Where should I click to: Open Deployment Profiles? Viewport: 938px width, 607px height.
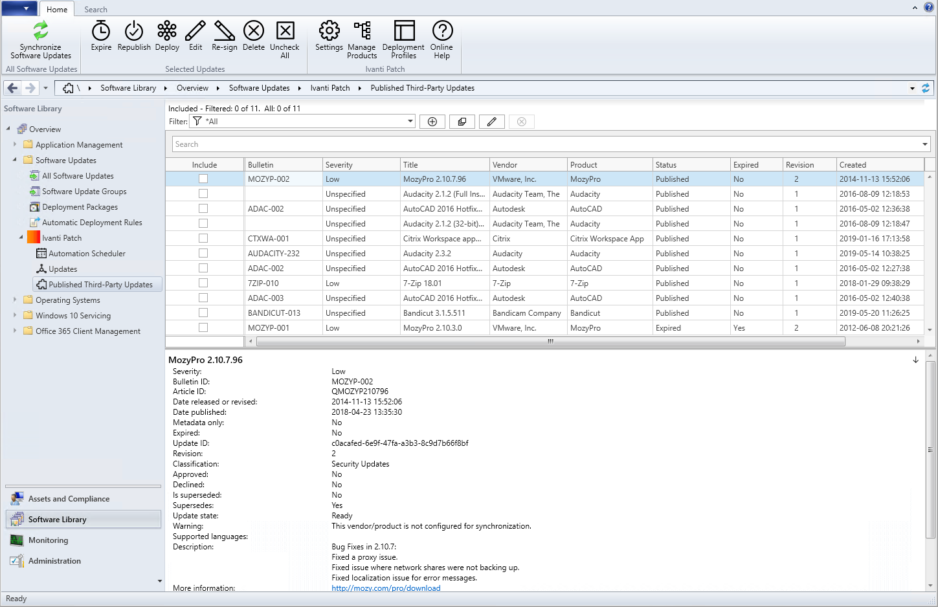[403, 31]
